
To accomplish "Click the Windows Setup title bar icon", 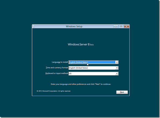I will tap(34, 26).
